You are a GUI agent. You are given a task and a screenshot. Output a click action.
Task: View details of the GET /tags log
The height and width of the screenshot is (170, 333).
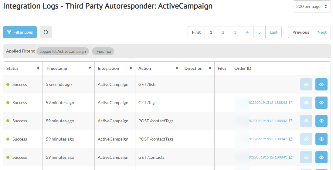pos(321,103)
